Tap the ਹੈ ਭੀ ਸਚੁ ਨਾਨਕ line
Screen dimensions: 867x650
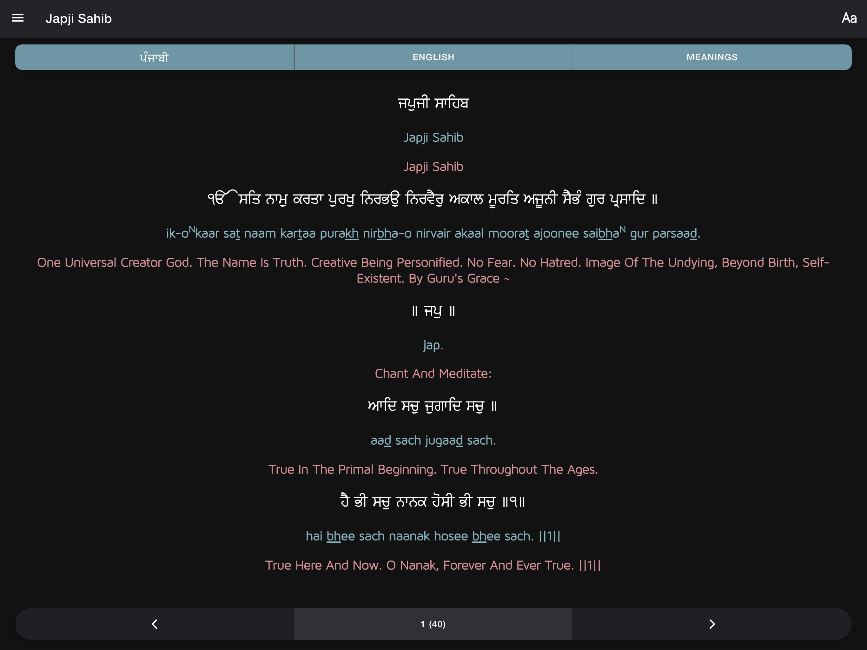click(433, 501)
